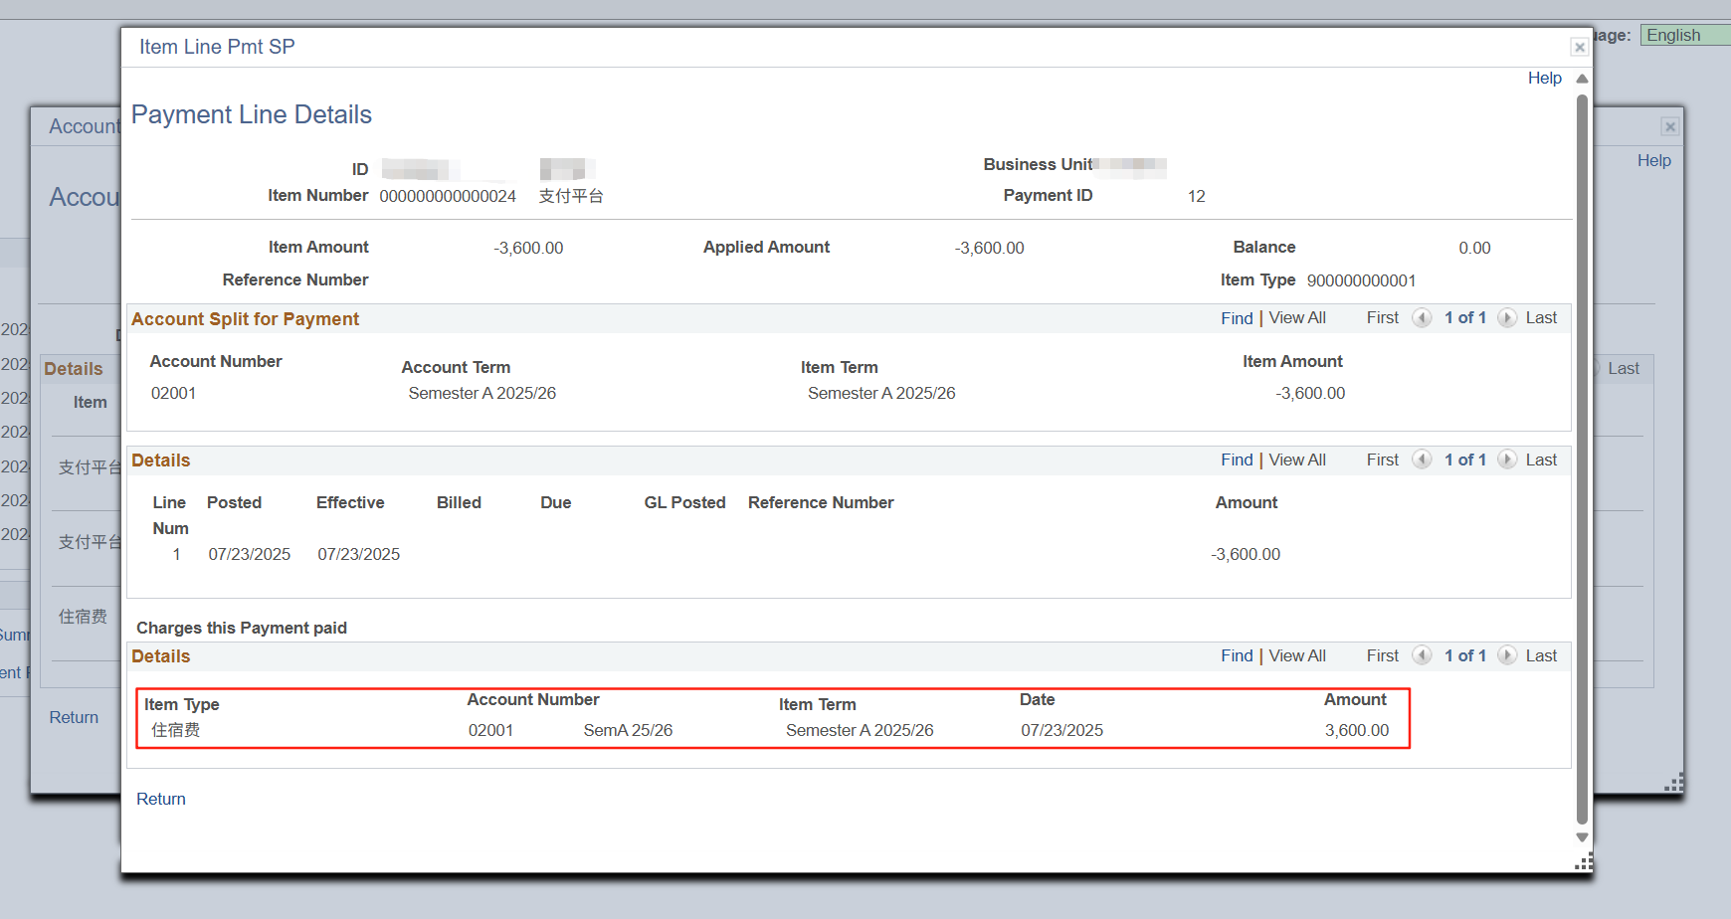Click next row arrow in payment Details section
1731x919 pixels.
[1507, 459]
